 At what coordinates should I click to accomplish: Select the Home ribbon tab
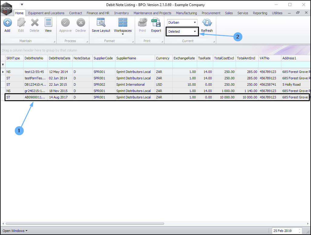19,13
